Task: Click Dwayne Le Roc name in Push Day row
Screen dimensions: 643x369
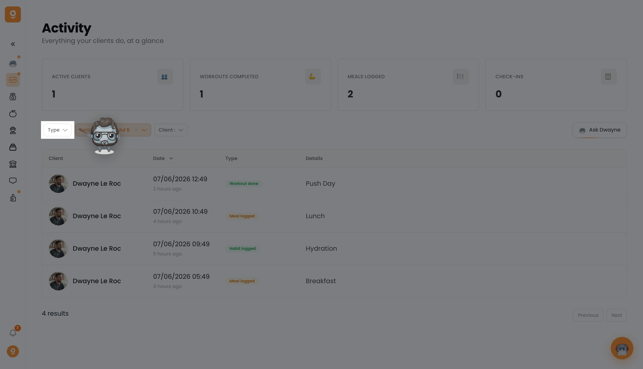Action: (97, 184)
